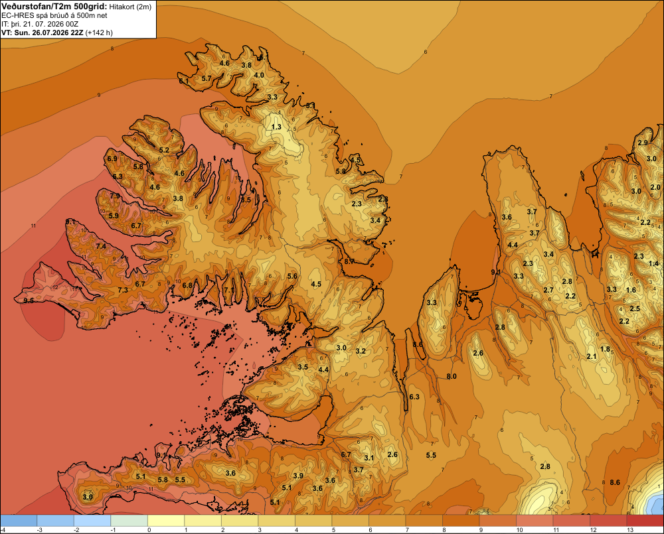The image size is (664, 534).
Task: Click the '6.9' temperature value
Action: coord(112,159)
